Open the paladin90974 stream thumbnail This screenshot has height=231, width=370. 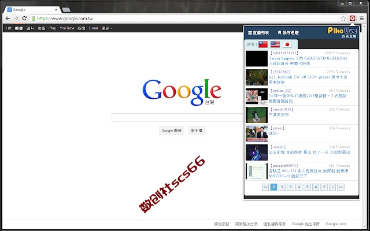[257, 172]
